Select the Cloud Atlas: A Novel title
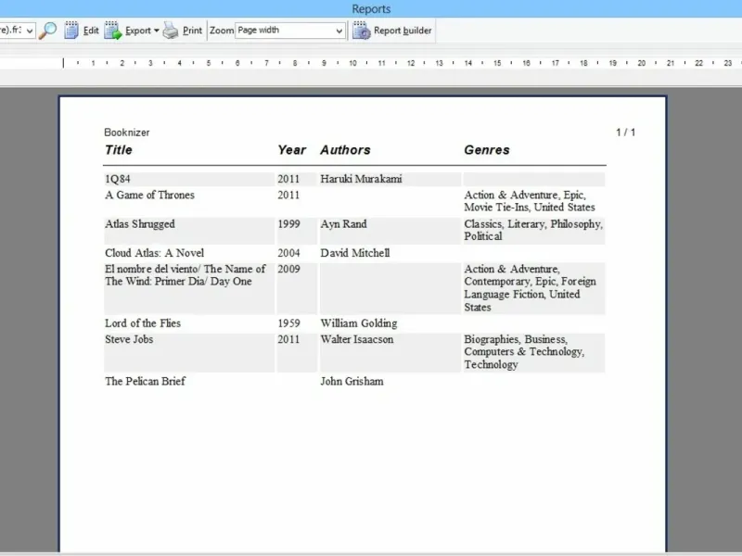 155,253
